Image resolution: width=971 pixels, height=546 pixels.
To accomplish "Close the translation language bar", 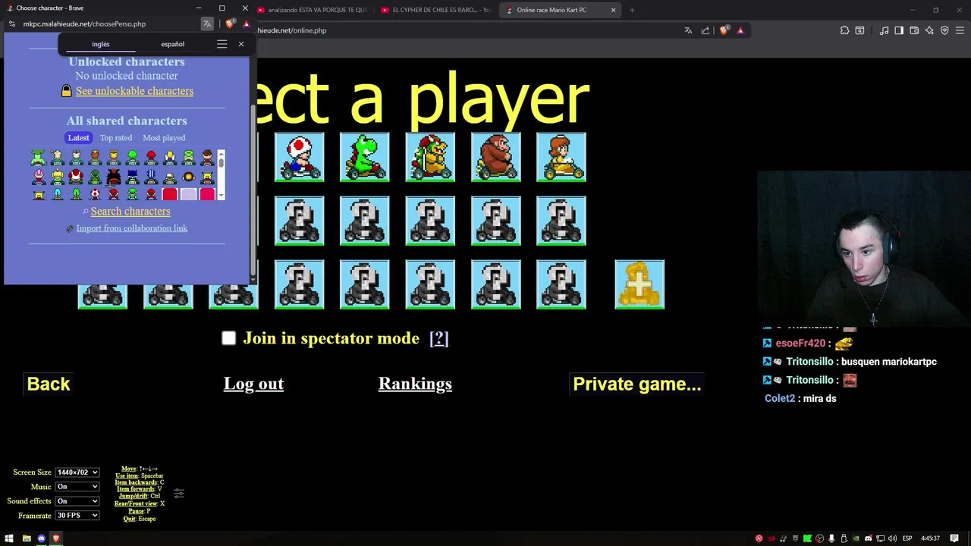I will 241,44.
